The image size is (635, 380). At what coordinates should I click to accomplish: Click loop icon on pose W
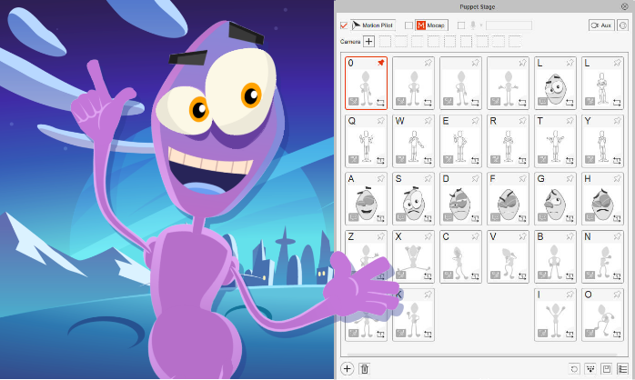428,160
